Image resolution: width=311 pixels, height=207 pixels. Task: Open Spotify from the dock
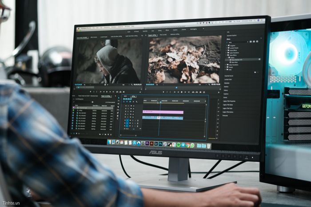pos(178,144)
